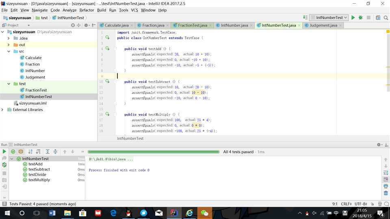
Task: Expand External Libraries node
Action: tap(3, 109)
